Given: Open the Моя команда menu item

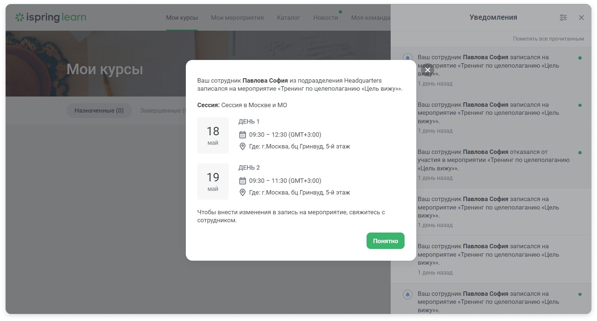Looking at the screenshot, I should [x=371, y=18].
